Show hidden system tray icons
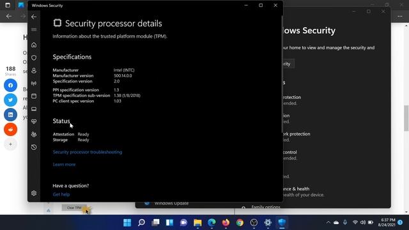 pos(328,222)
